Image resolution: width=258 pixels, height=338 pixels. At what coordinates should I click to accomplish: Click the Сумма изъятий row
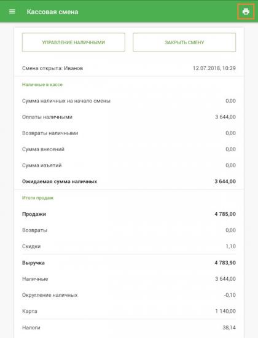(x=129, y=165)
